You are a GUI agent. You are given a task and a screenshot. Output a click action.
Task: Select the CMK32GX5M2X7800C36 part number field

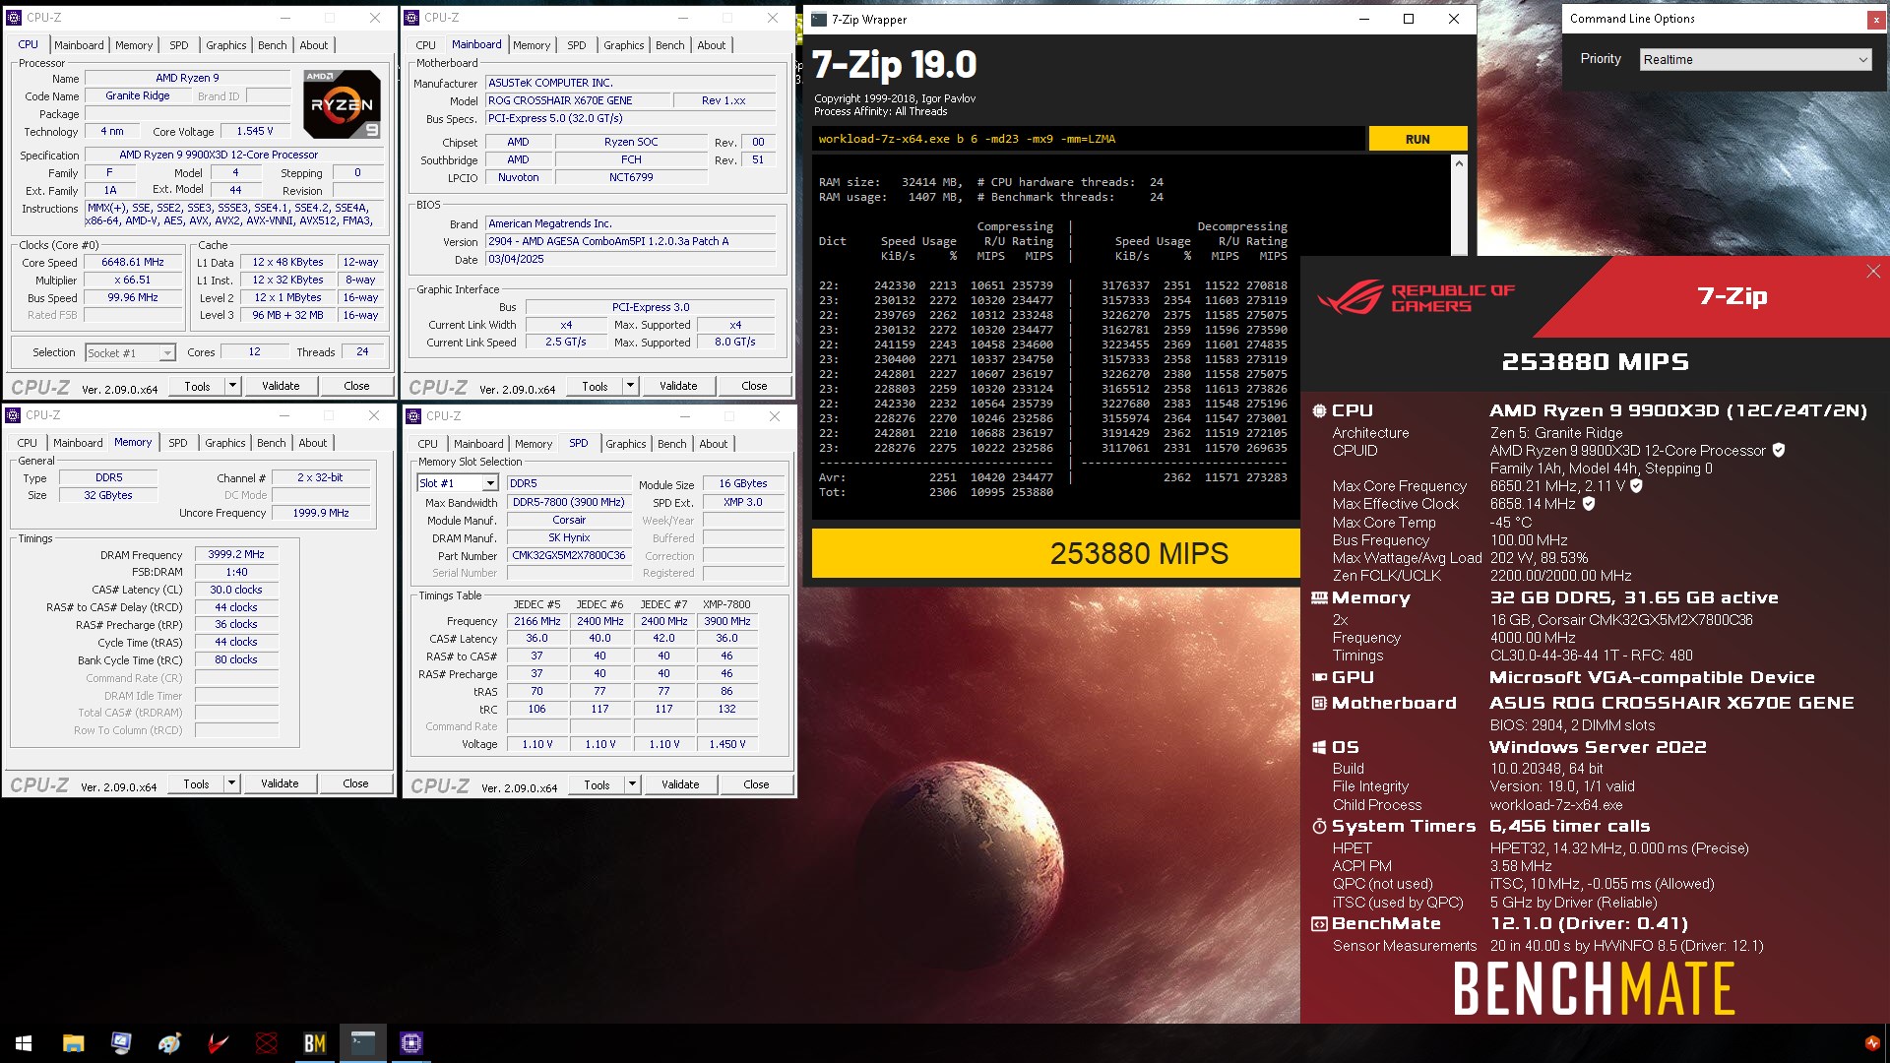click(x=569, y=555)
